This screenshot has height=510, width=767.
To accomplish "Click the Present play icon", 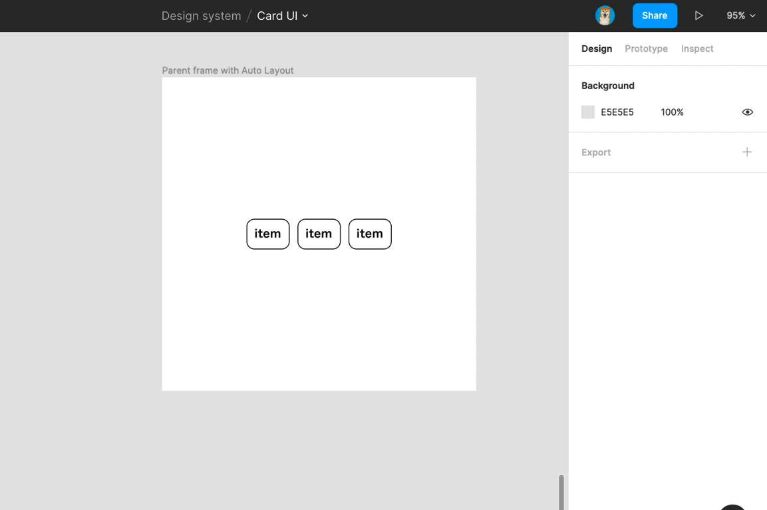I will (698, 15).
